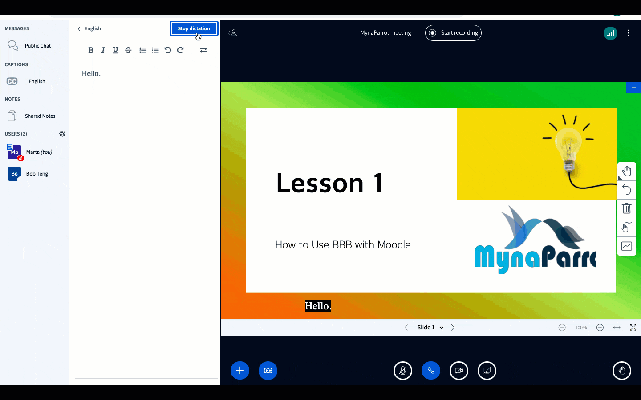Select the hand pan tool in whiteboard toolbar

point(626,171)
